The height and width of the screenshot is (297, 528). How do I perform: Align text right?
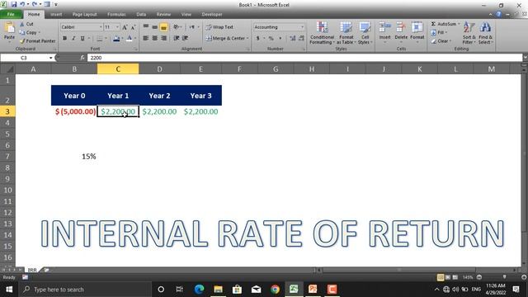click(163, 39)
